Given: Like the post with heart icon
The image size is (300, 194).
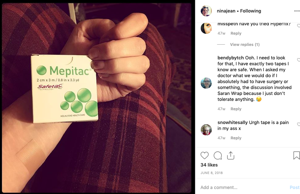Looking at the screenshot, I should tap(205, 156).
